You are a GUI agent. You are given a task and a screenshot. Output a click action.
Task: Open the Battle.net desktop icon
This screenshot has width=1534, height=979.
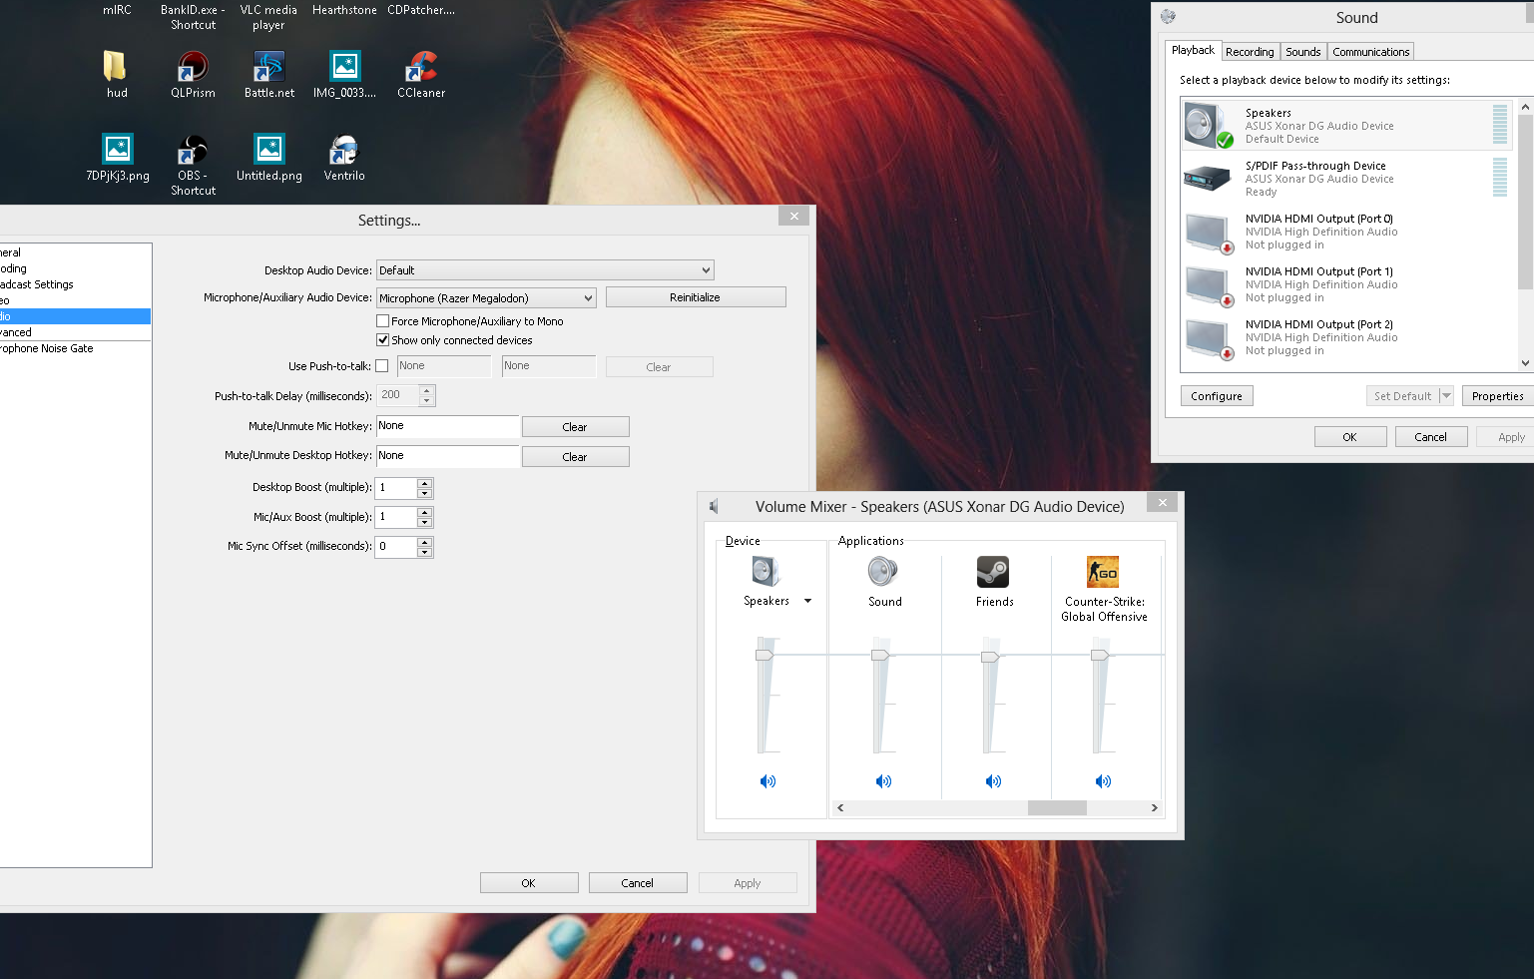pos(268,68)
